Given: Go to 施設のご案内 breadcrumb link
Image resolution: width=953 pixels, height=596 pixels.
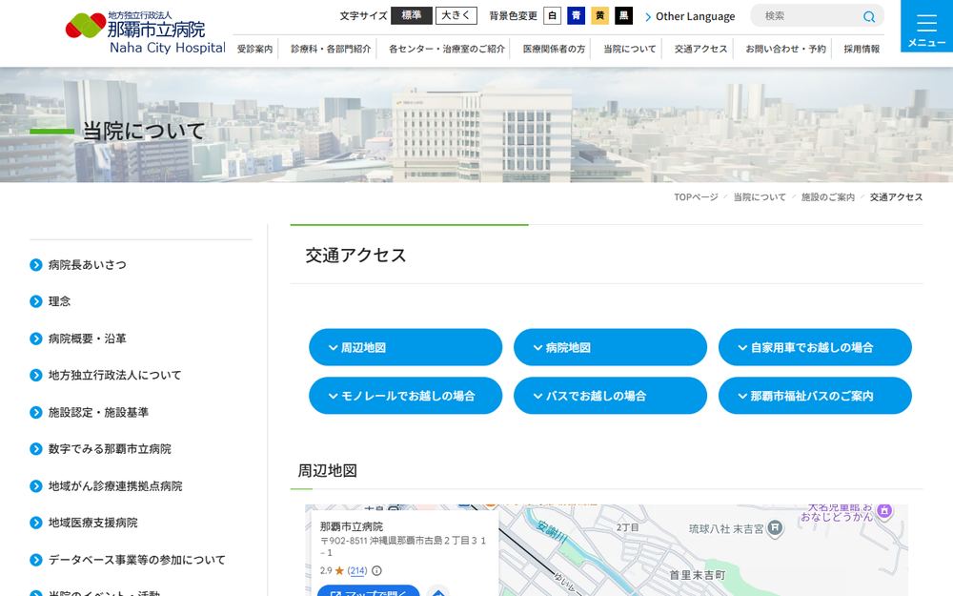Looking at the screenshot, I should (x=828, y=197).
